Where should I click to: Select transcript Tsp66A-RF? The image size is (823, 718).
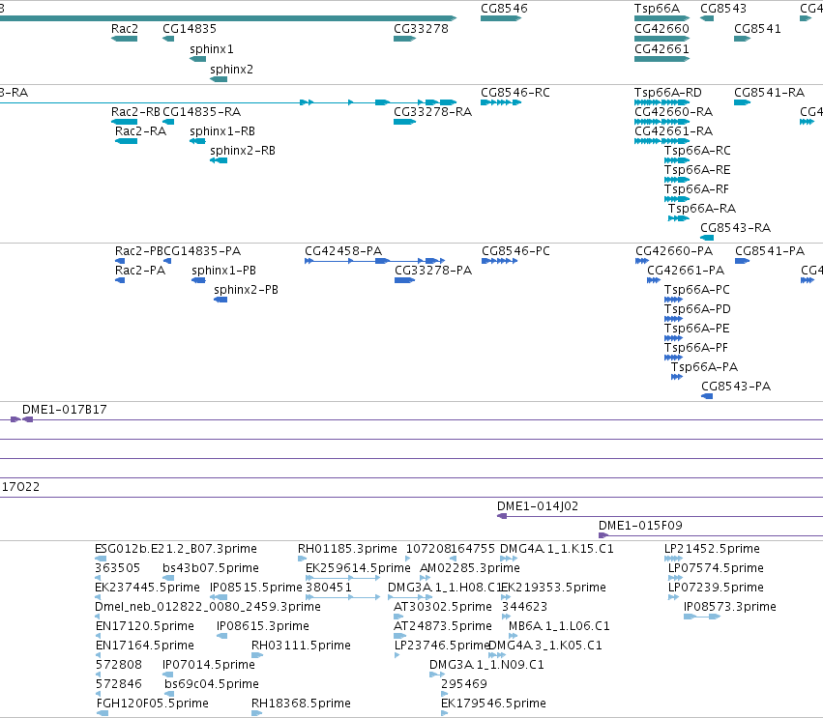click(677, 199)
